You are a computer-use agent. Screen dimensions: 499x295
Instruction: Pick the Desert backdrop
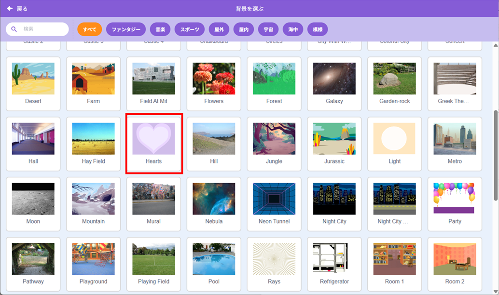(x=33, y=83)
